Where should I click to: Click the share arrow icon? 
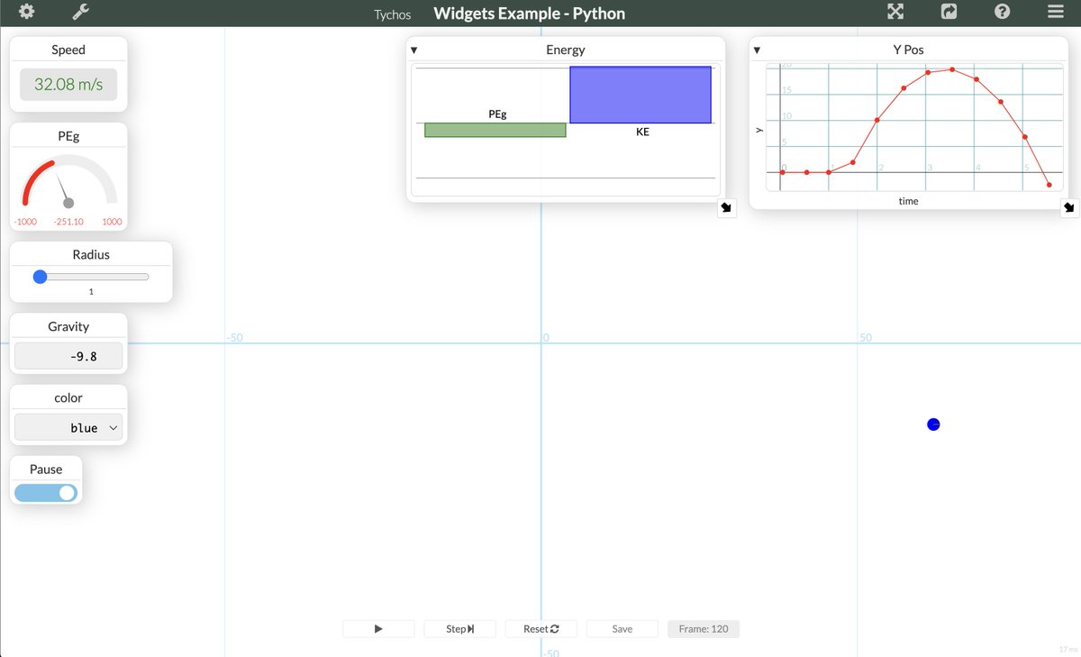pos(949,13)
